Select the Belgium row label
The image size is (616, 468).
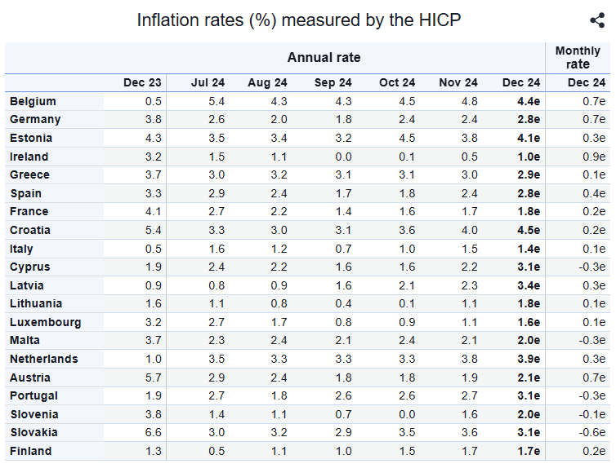(33, 101)
